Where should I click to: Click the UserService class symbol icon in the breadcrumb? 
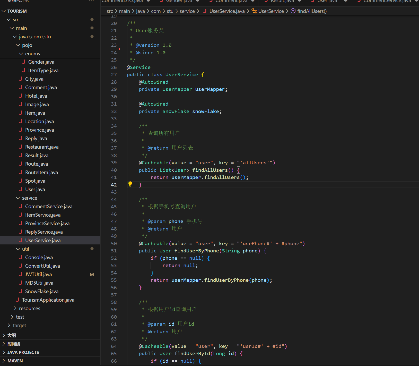tap(254, 11)
